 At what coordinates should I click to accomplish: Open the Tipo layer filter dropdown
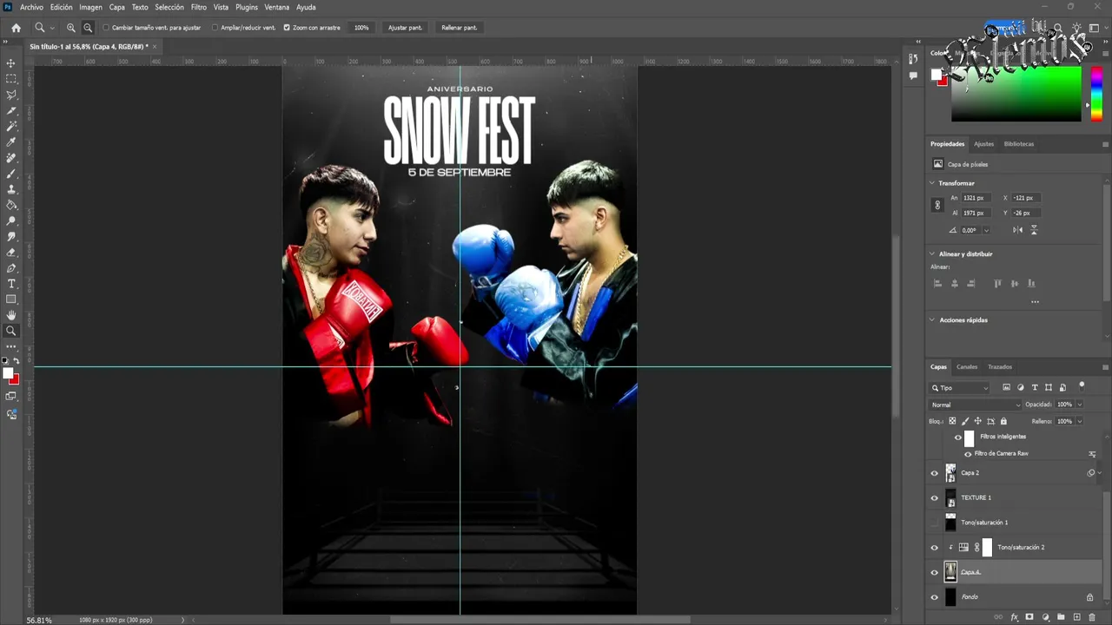coord(960,388)
